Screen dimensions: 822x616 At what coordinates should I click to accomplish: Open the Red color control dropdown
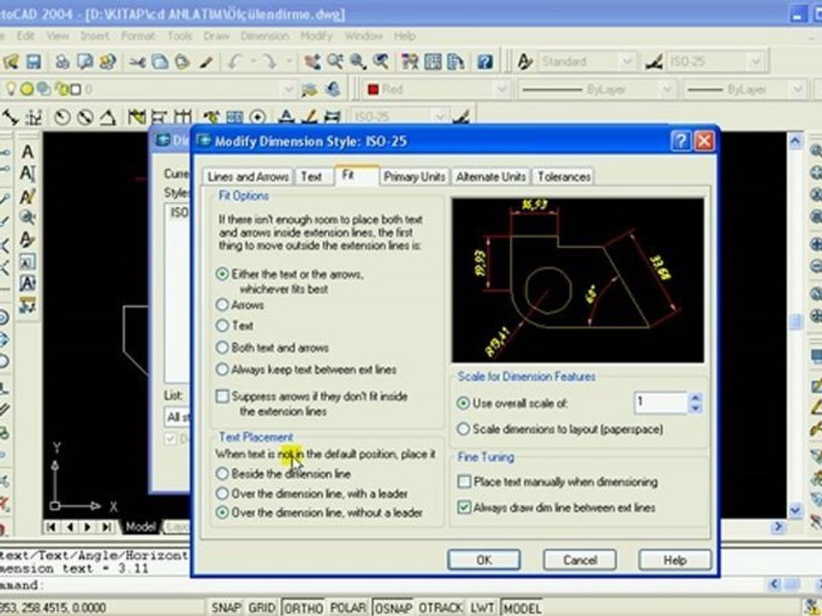502,90
